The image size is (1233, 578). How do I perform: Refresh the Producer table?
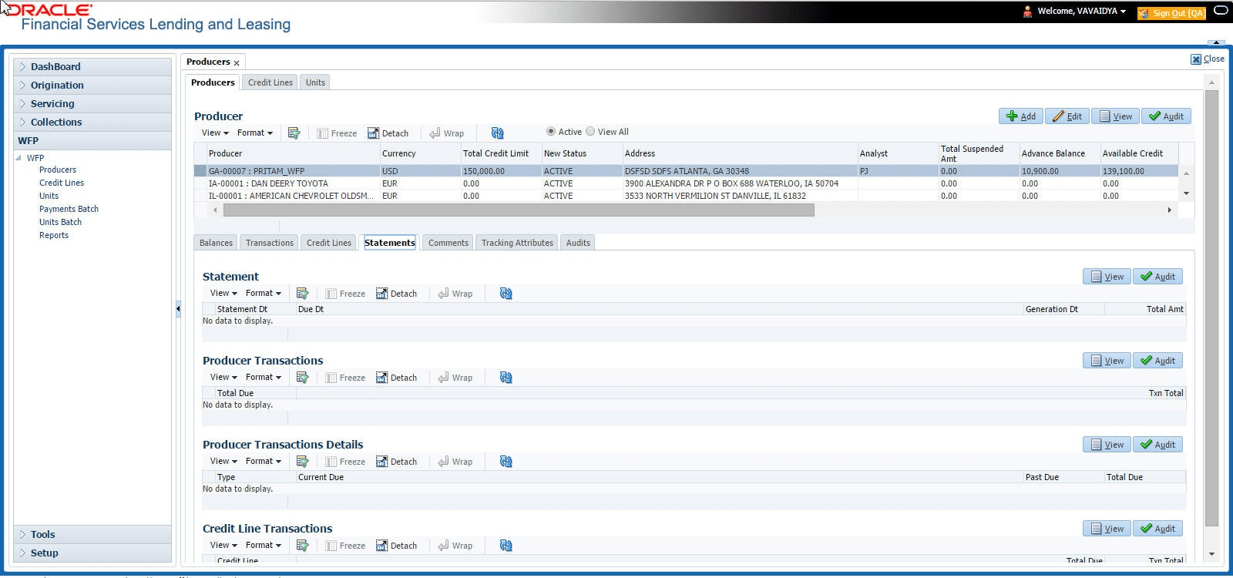(x=497, y=133)
